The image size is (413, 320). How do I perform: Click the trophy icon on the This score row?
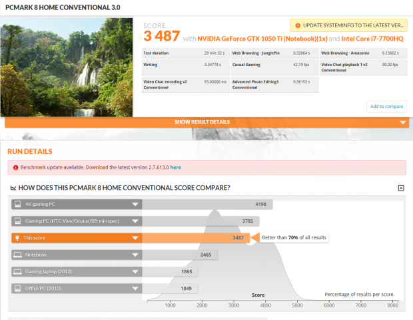click(x=17, y=238)
